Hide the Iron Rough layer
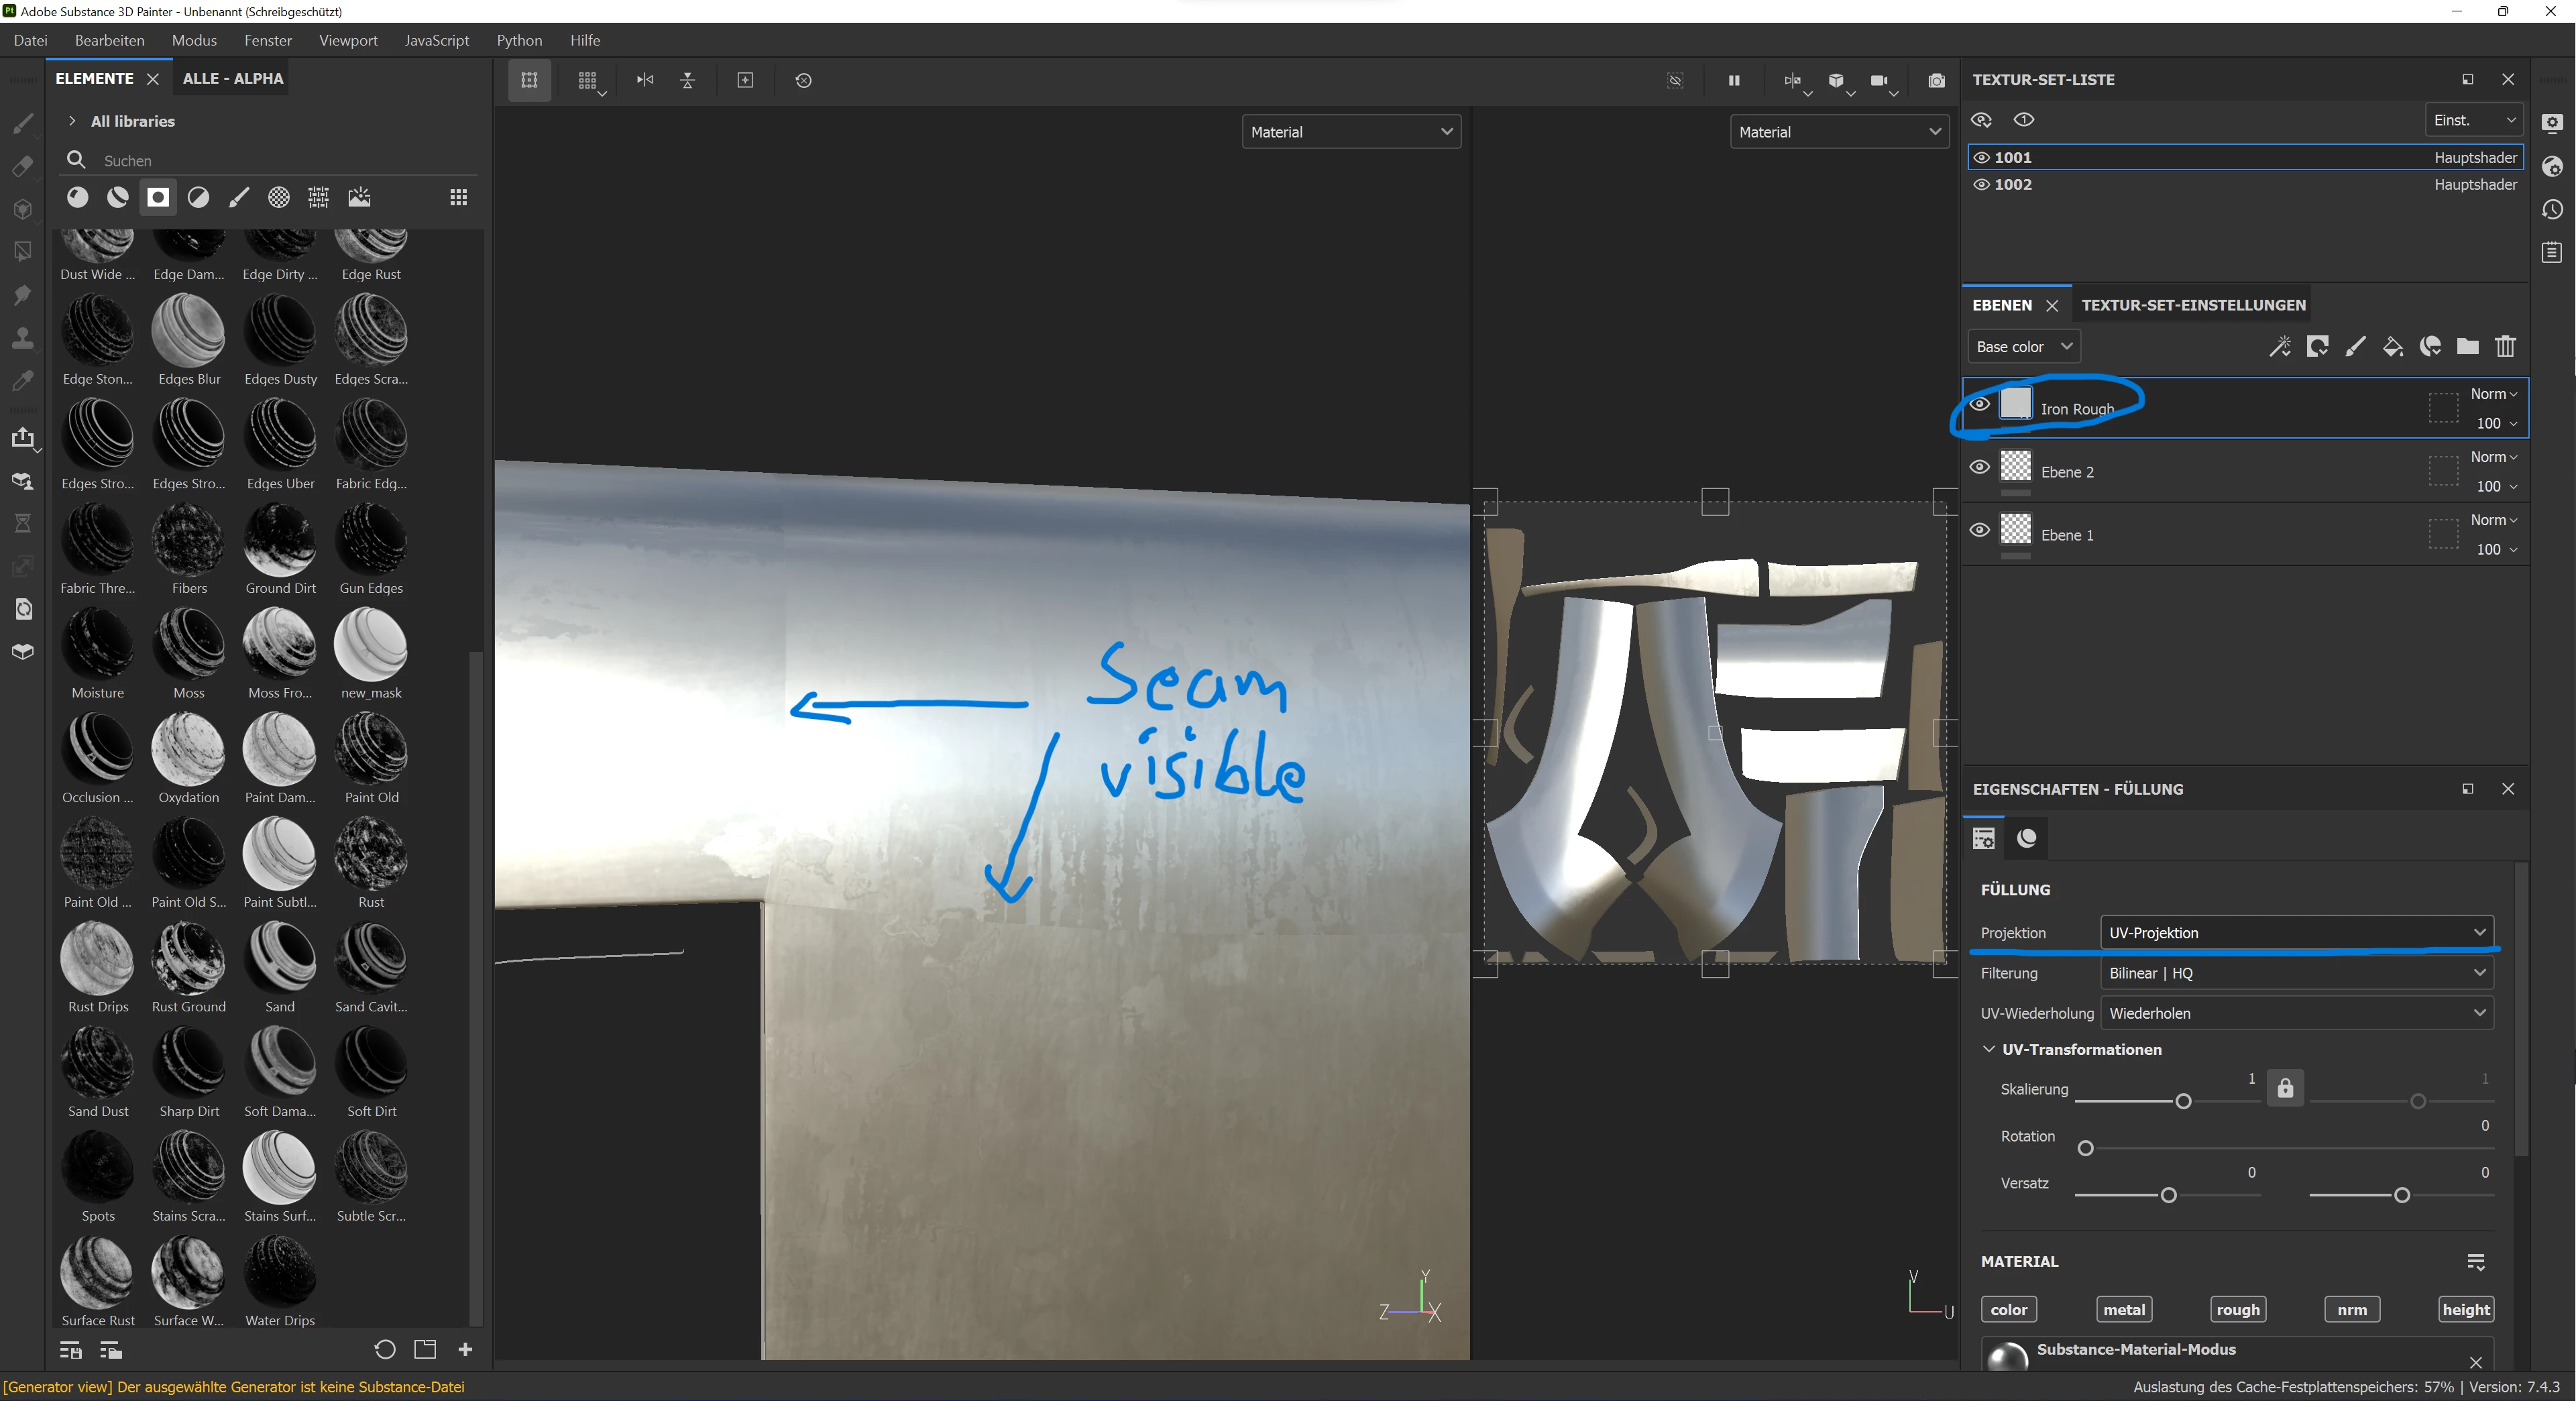The width and height of the screenshot is (2576, 1401). 1980,405
